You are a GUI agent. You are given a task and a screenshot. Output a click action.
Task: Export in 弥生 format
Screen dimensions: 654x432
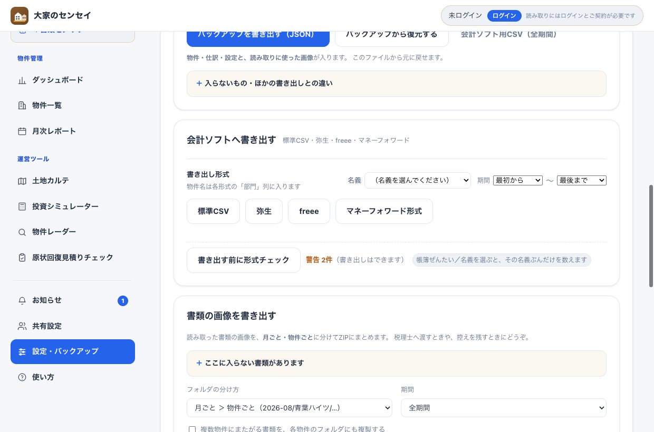click(264, 211)
